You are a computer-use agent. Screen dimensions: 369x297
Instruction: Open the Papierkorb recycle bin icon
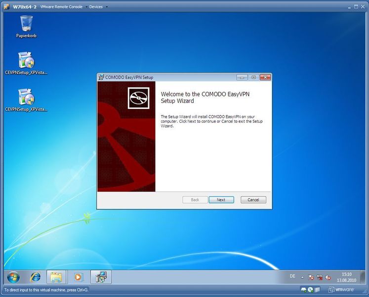pos(26,27)
